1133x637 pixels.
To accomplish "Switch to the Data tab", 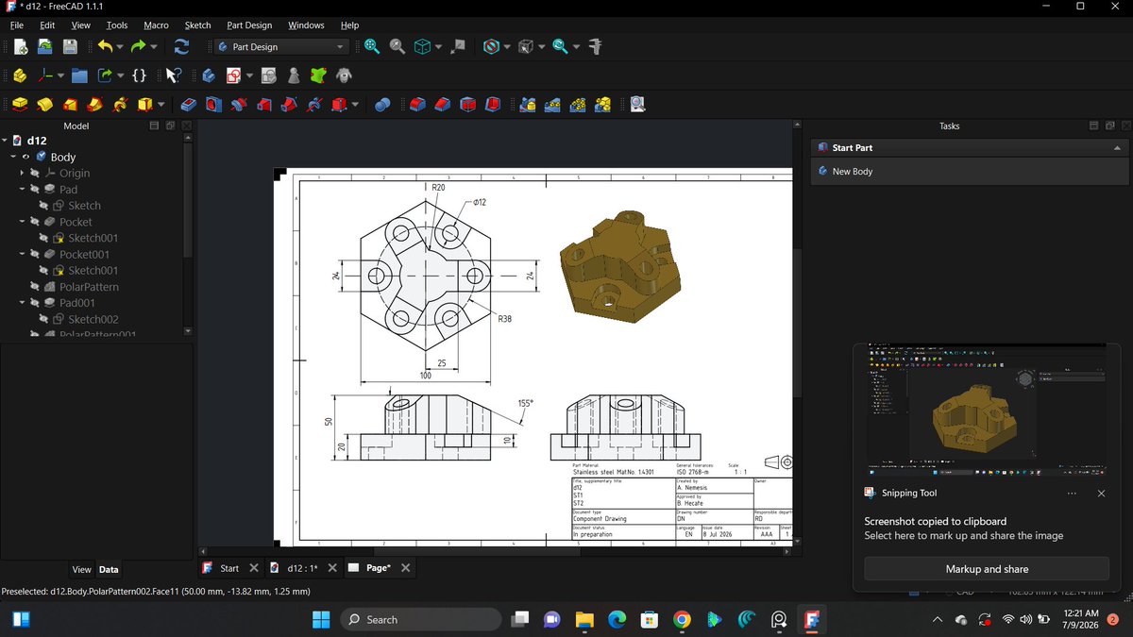I will coord(109,569).
